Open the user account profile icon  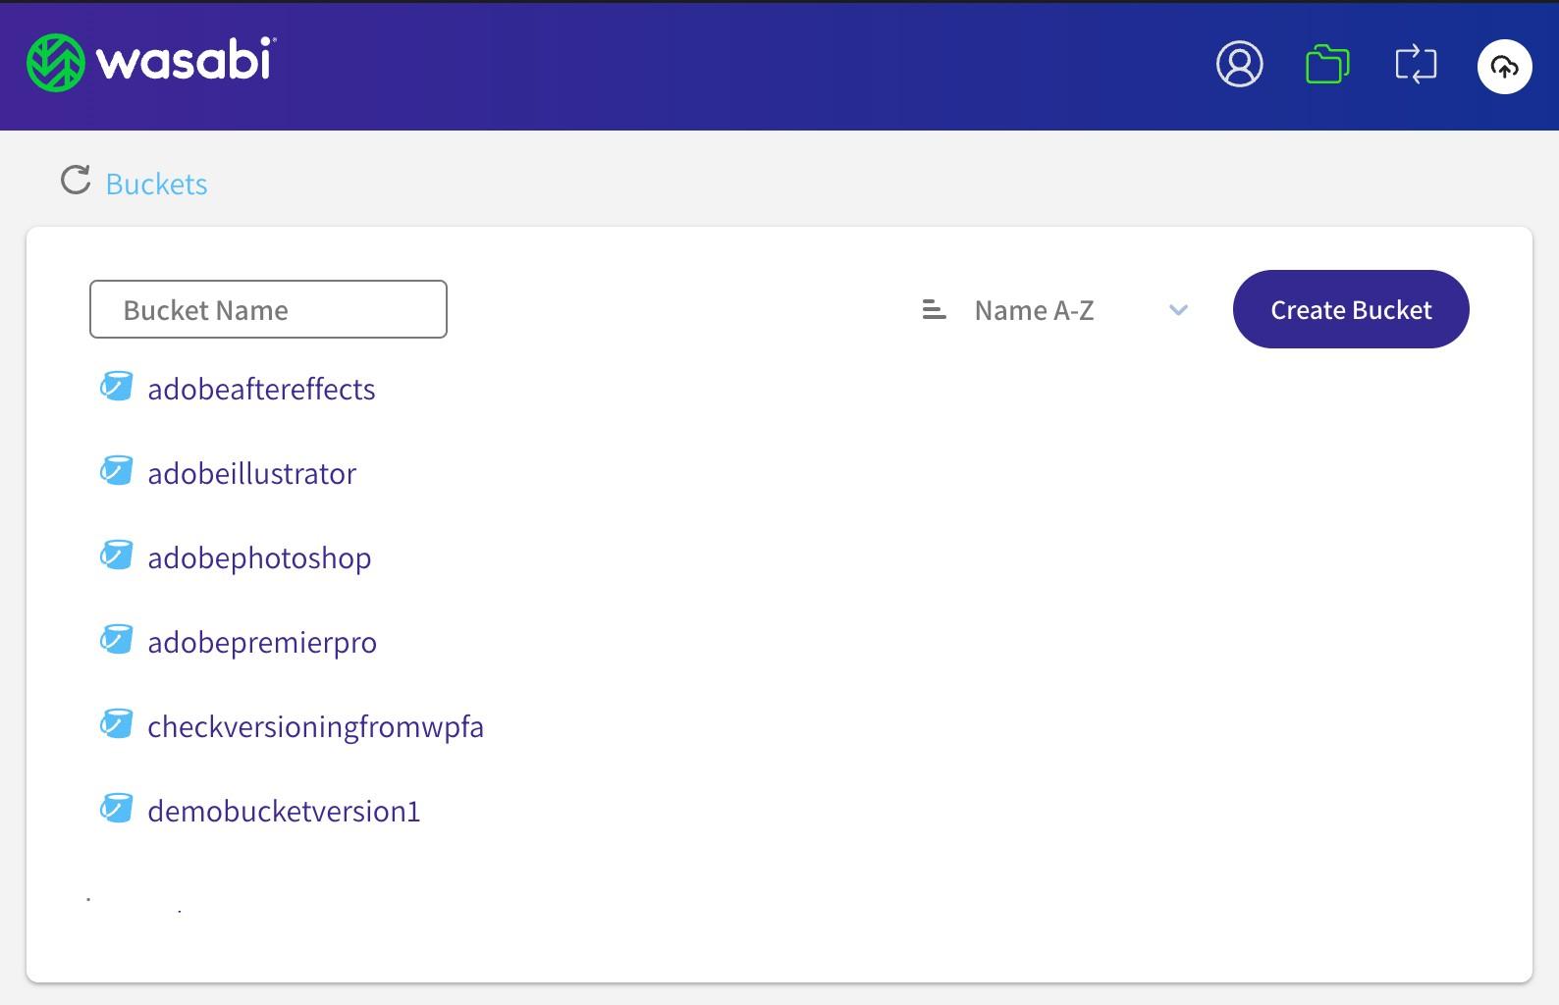(x=1239, y=65)
